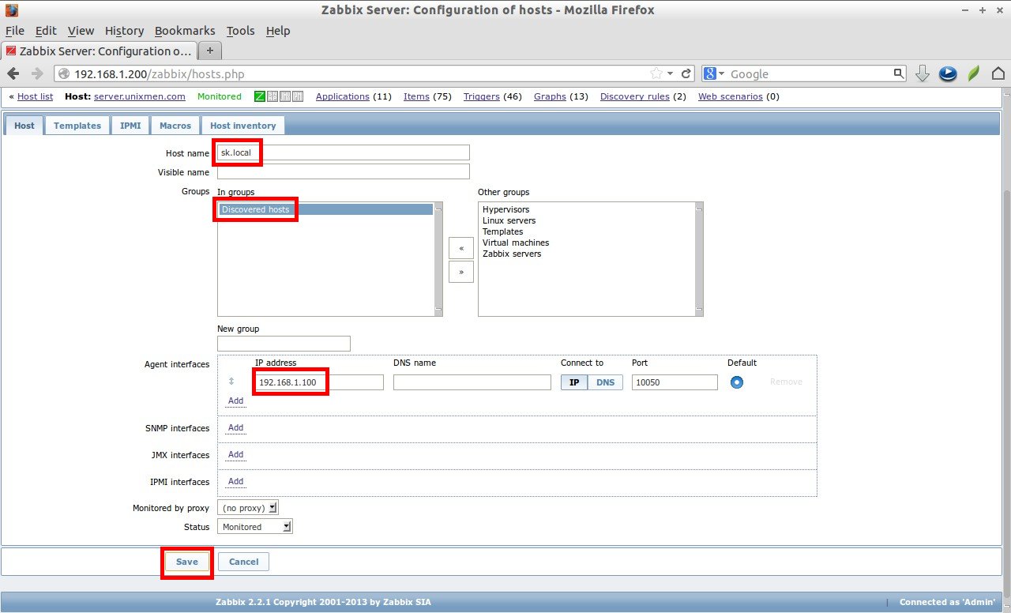This screenshot has width=1011, height=613.
Task: Toggle Connect to IP
Action: click(x=574, y=382)
